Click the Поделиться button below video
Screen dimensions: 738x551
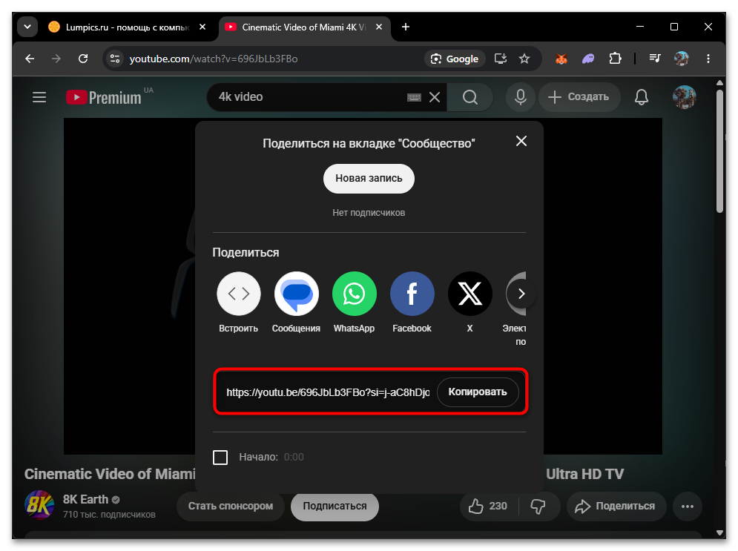click(616, 507)
